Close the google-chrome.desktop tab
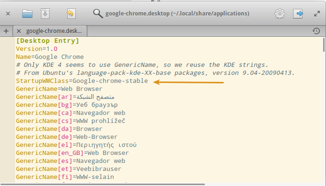The image size is (326, 186). [19, 31]
